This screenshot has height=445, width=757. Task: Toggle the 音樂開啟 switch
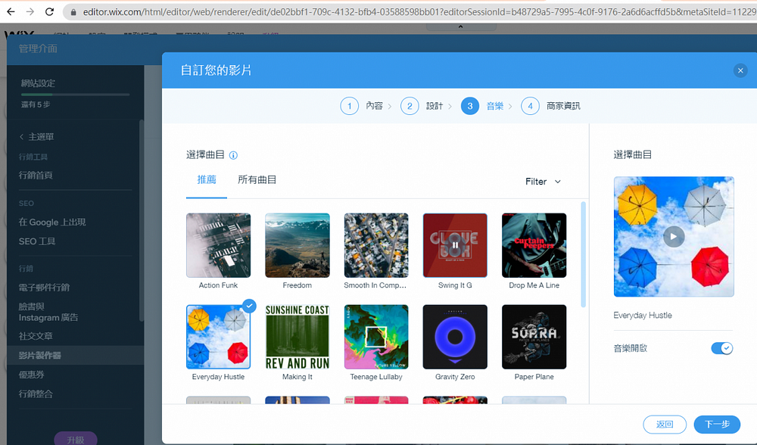721,348
